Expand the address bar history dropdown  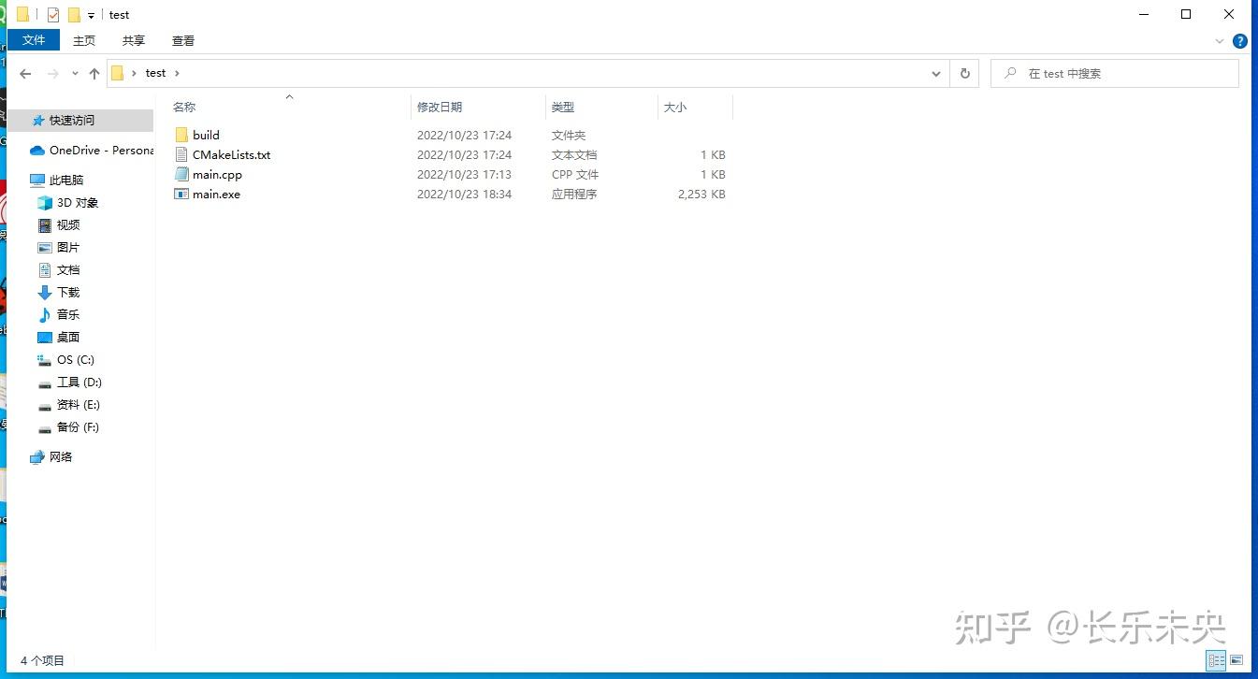click(x=936, y=73)
